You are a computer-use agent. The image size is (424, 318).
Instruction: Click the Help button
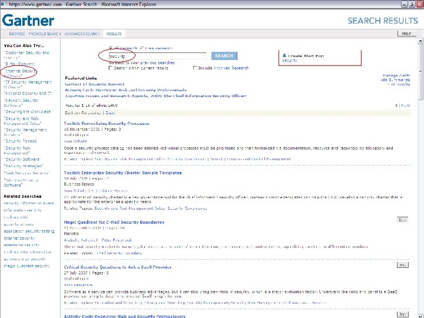tap(406, 33)
